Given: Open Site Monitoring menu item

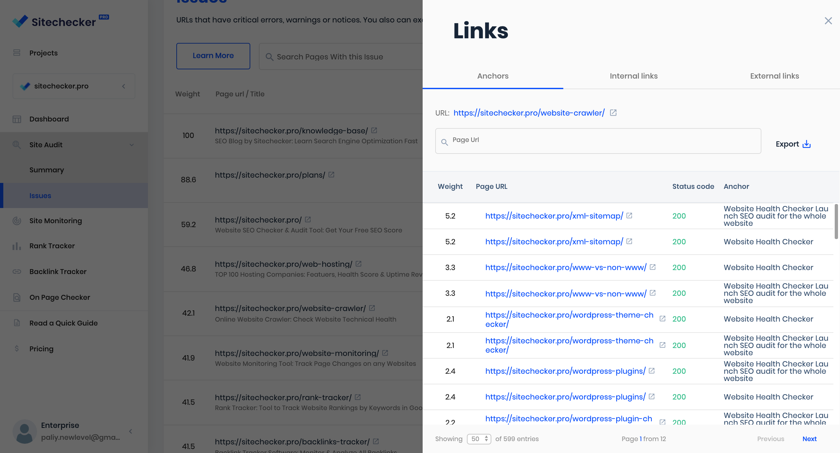Looking at the screenshot, I should [55, 221].
